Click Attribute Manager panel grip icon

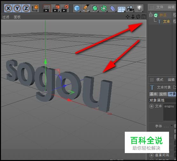point(152,80)
